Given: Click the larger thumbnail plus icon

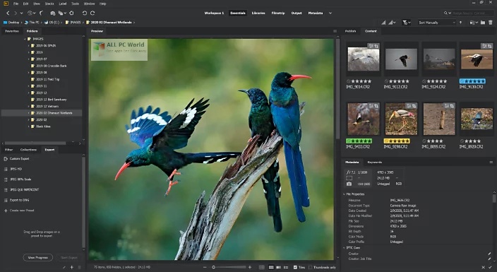Looking at the screenshot, I should coord(250,267).
